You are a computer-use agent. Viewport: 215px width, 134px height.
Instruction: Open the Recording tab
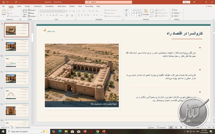(89, 6)
